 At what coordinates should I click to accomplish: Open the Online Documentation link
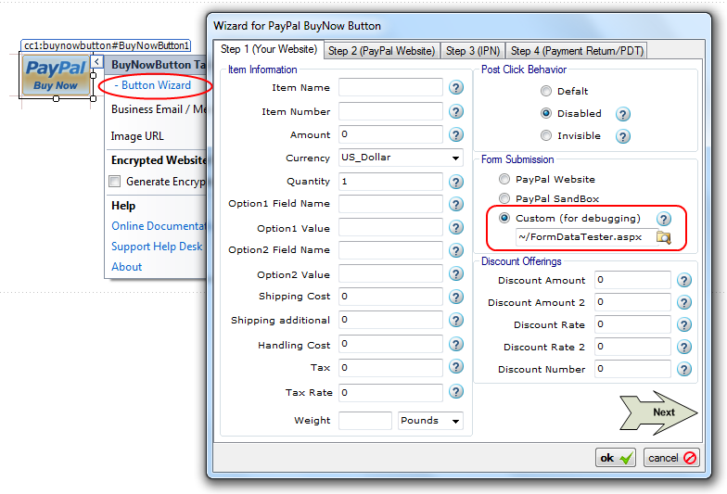[x=157, y=226]
